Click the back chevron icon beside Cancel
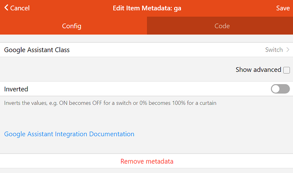The image size is (293, 173). pos(6,8)
